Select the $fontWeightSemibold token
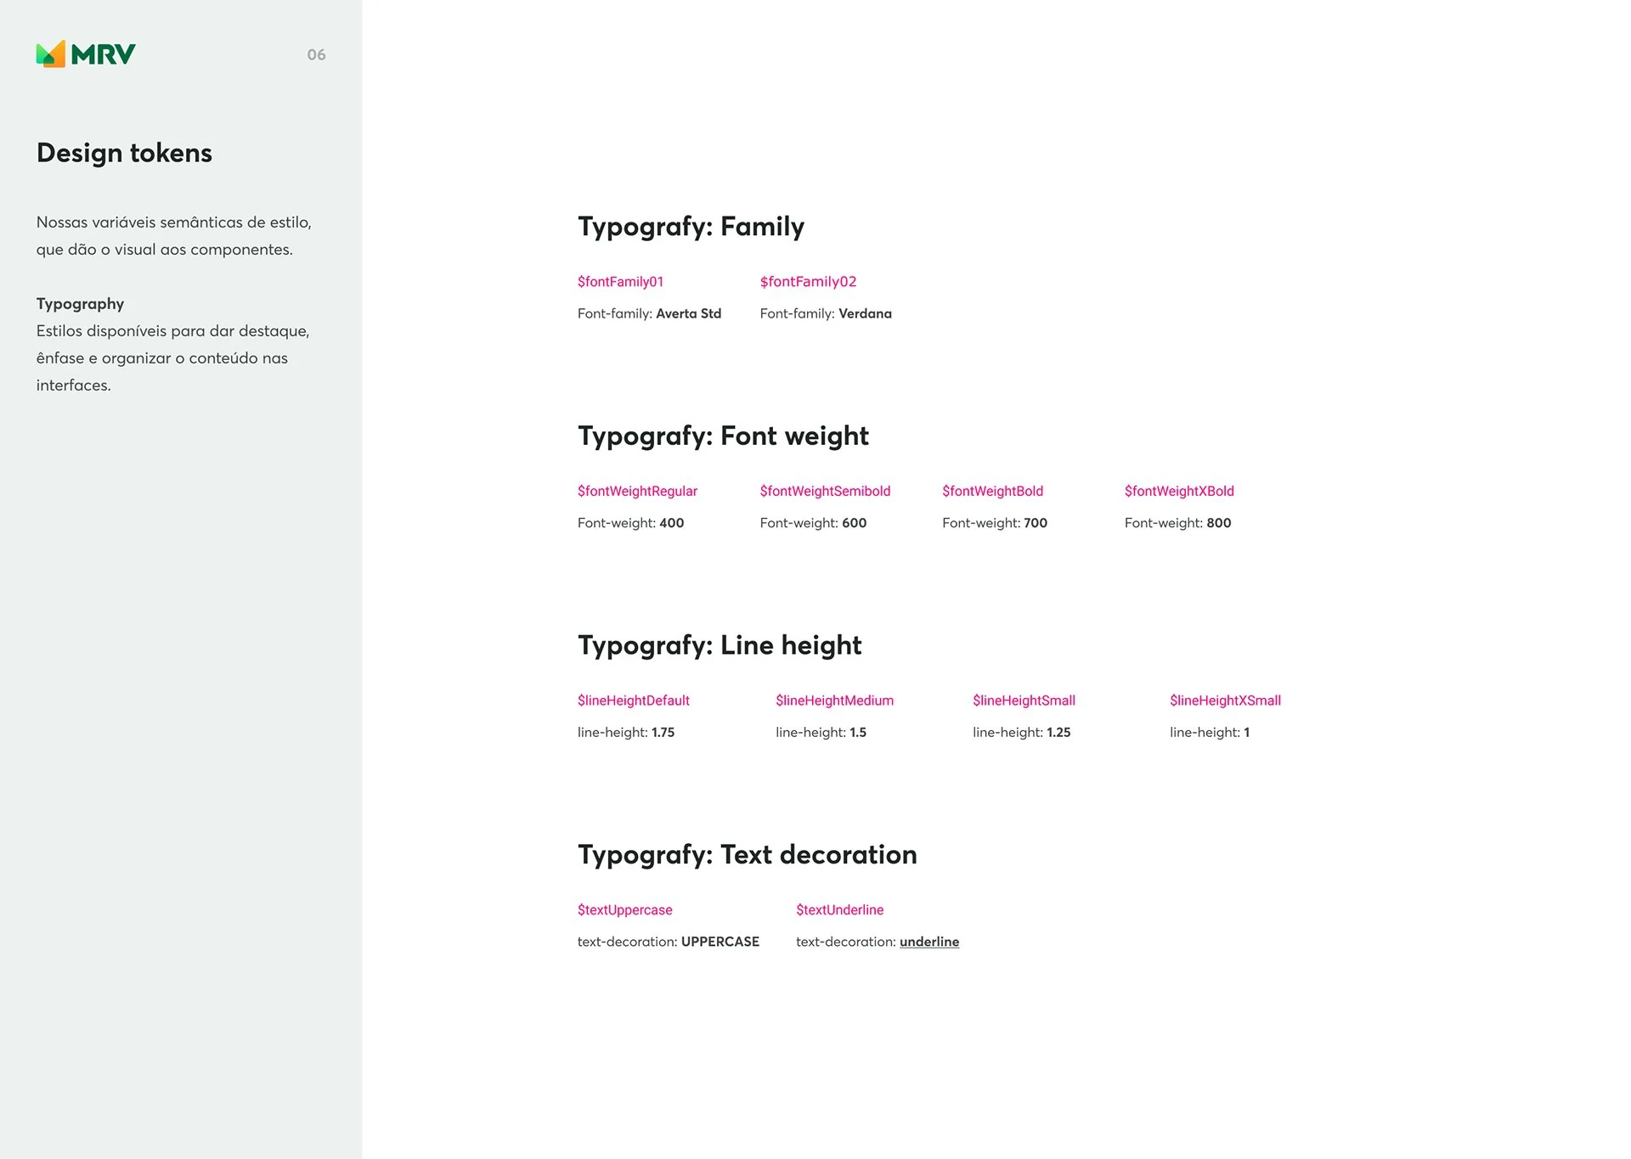 tap(825, 492)
